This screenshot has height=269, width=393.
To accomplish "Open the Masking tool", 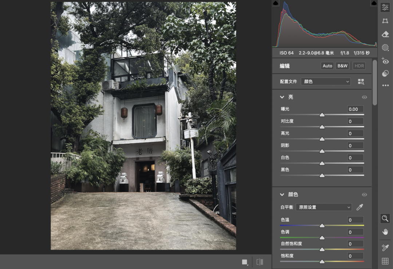I will pyautogui.click(x=385, y=47).
